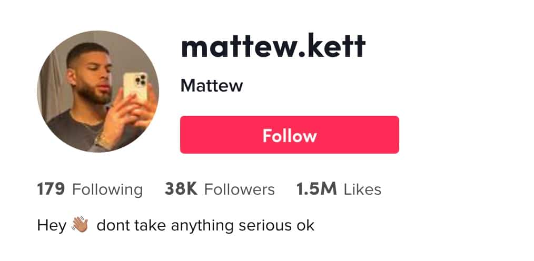Click the bold 38K figure
Screen dimensions: 534x261
click(x=181, y=189)
